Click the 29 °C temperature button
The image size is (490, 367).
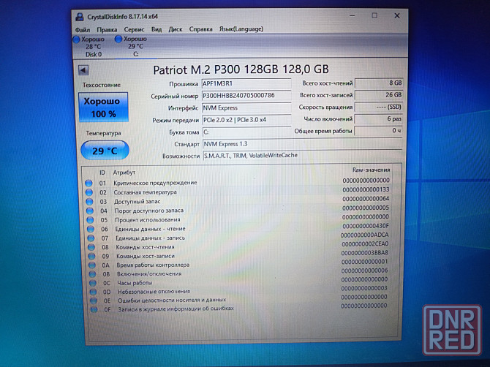click(x=105, y=151)
